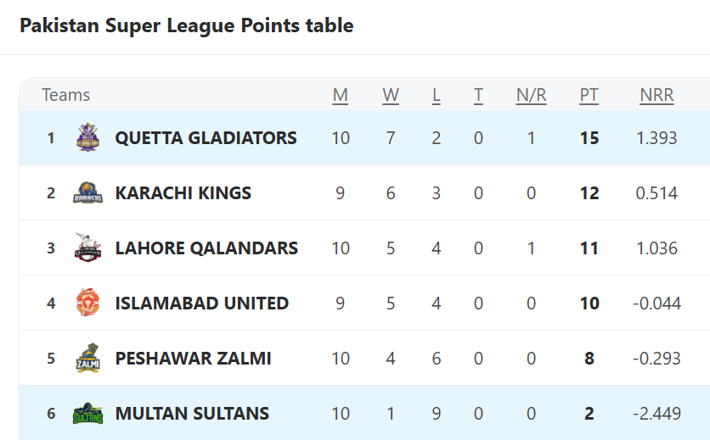Click the PT points column header

pos(589,96)
